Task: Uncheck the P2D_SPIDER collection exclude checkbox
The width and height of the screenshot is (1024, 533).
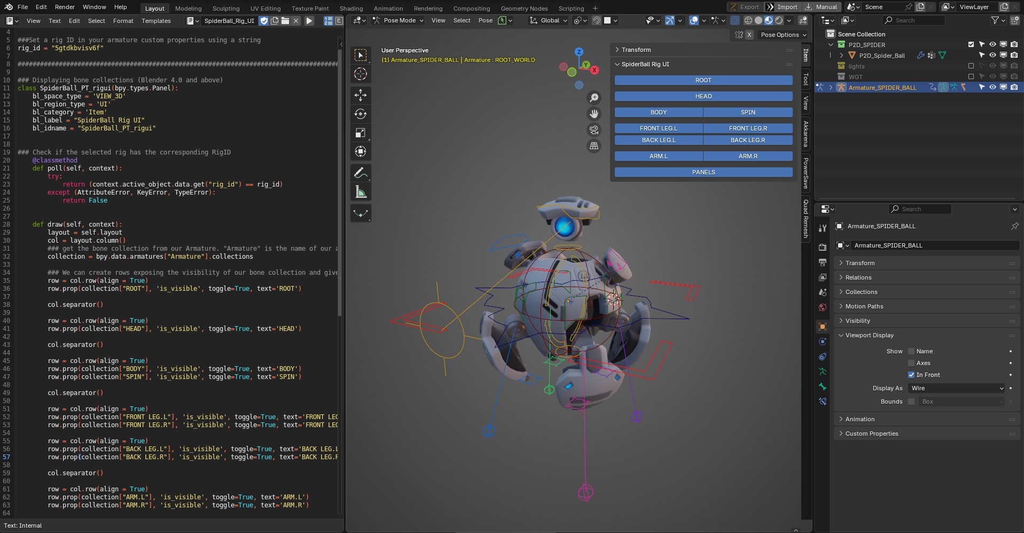Action: point(971,44)
